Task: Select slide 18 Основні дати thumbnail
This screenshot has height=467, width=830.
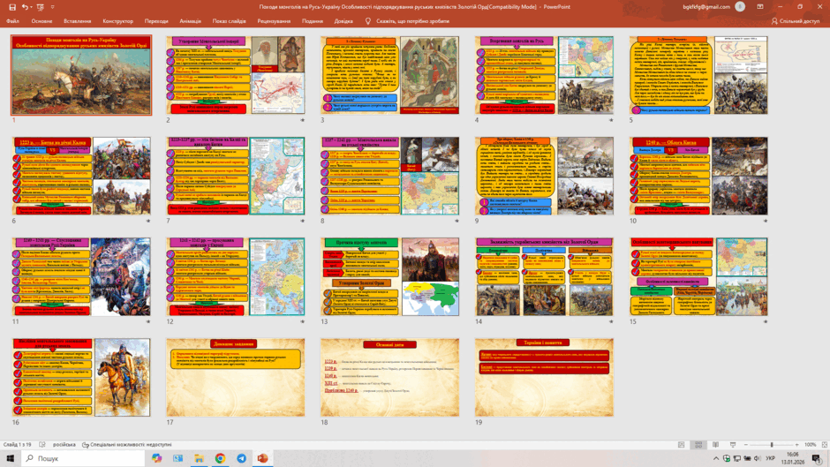Action: coord(389,378)
